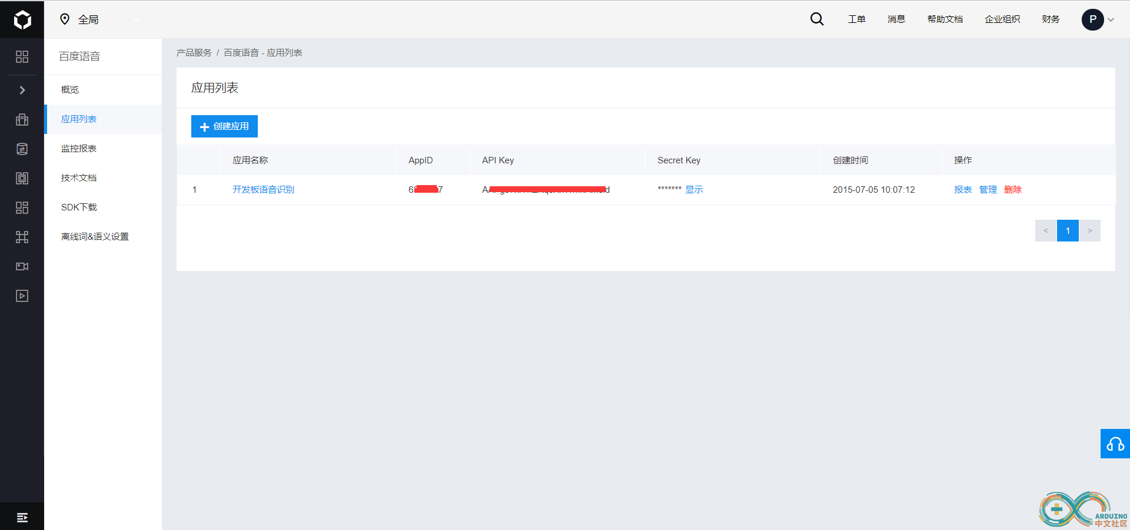The width and height of the screenshot is (1130, 530).
Task: Click the video camera icon in the left rail
Action: coord(22,266)
